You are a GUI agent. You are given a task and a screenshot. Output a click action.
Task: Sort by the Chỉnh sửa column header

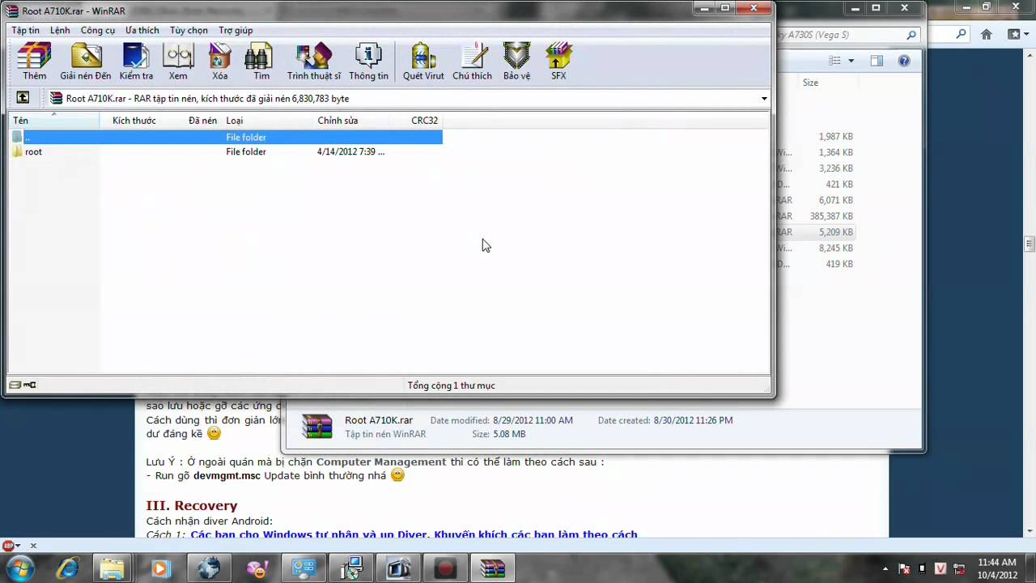[x=350, y=121]
